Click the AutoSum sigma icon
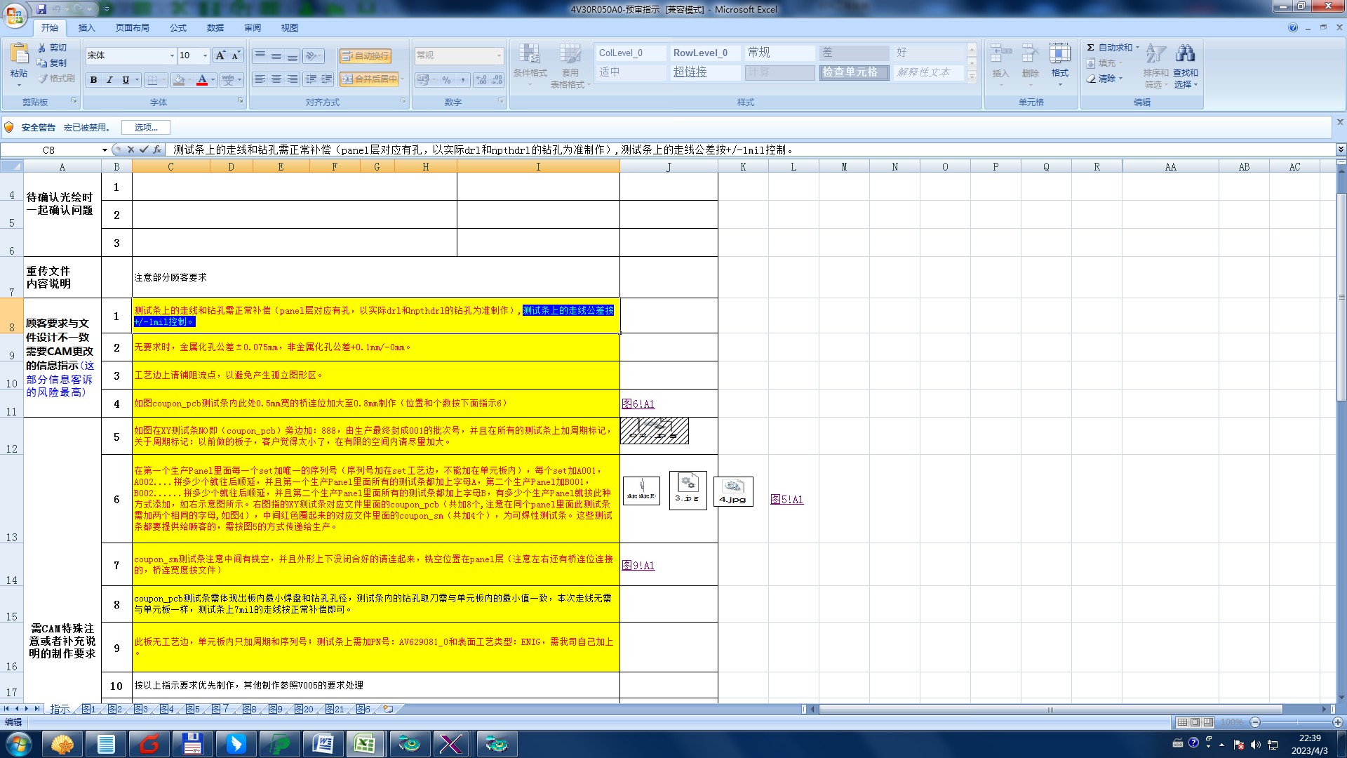Viewport: 1347px width, 758px height. point(1090,48)
